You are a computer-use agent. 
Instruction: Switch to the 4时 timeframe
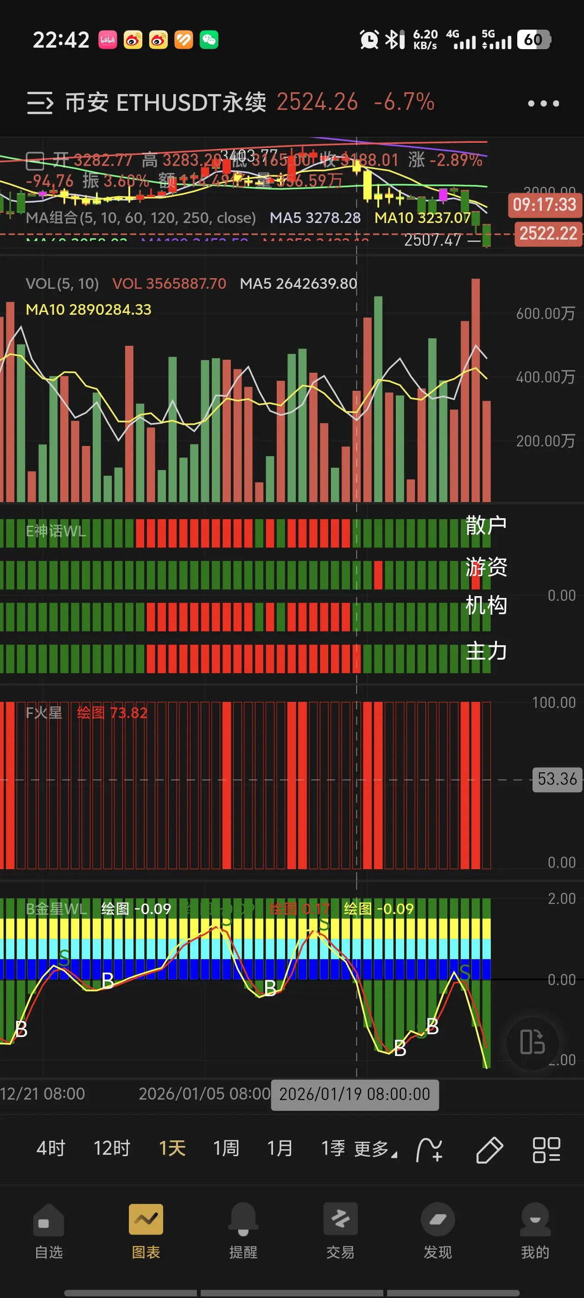click(x=51, y=1148)
